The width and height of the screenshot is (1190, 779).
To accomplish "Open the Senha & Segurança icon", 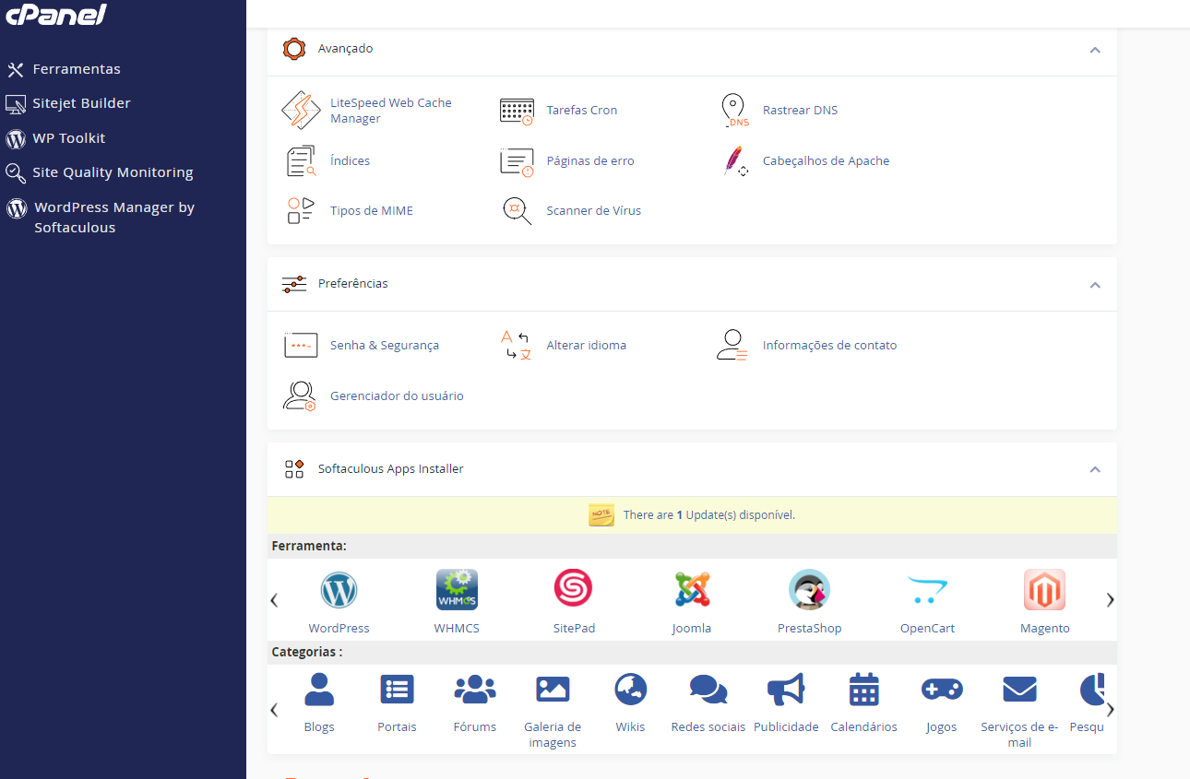I will (x=301, y=346).
